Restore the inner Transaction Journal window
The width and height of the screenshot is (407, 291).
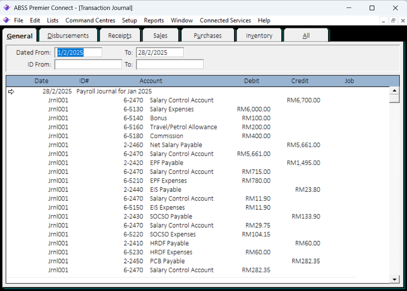tap(393, 21)
